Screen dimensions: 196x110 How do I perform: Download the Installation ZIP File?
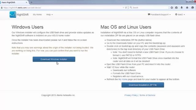pyautogui.click(x=143, y=85)
